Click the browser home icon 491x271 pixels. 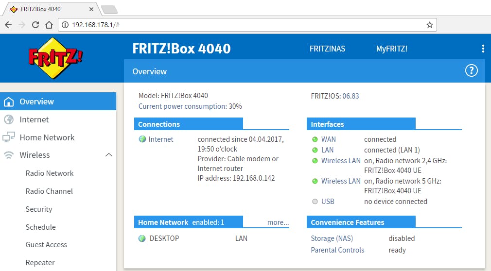(49, 25)
